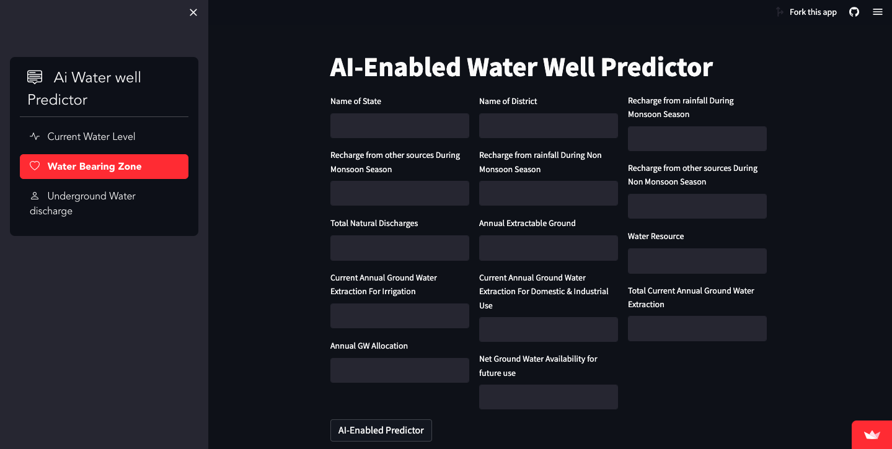Click the book icon beside Ai Water well Predictor
This screenshot has width=892, height=449.
click(x=34, y=77)
